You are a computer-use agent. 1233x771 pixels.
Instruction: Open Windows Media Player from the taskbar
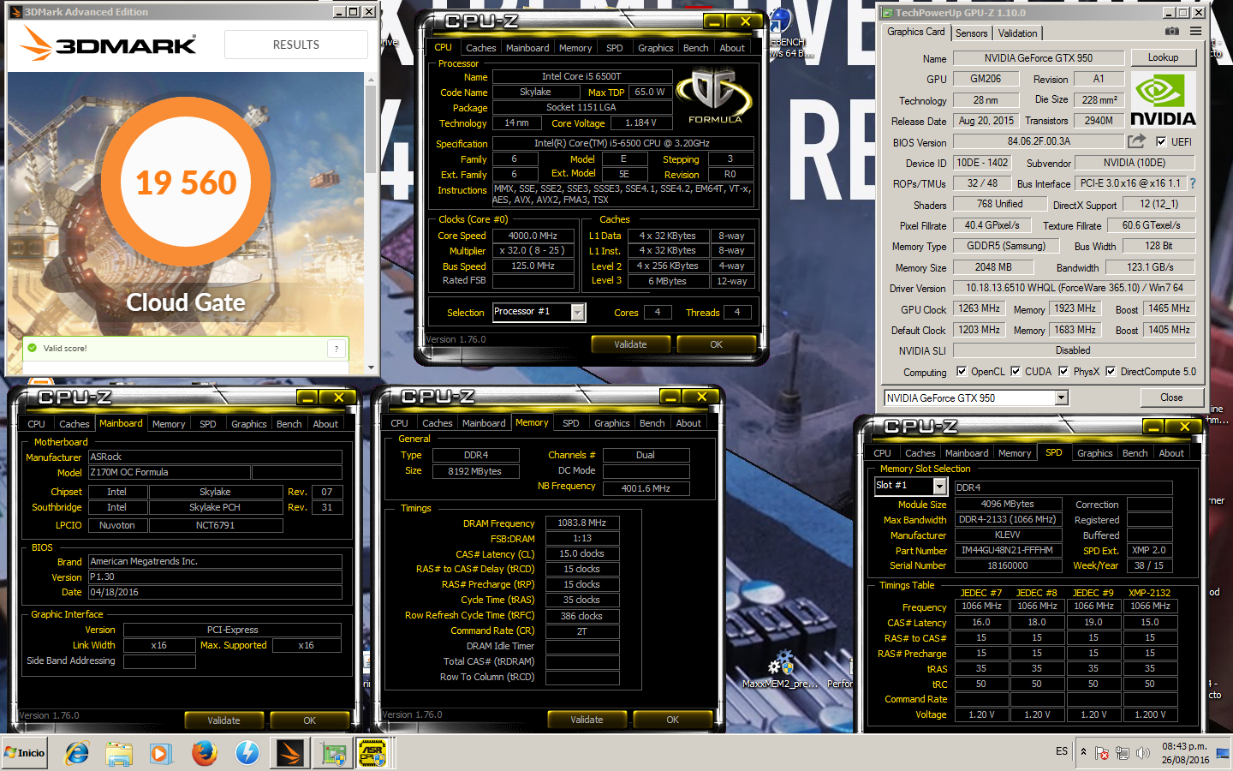click(x=160, y=753)
